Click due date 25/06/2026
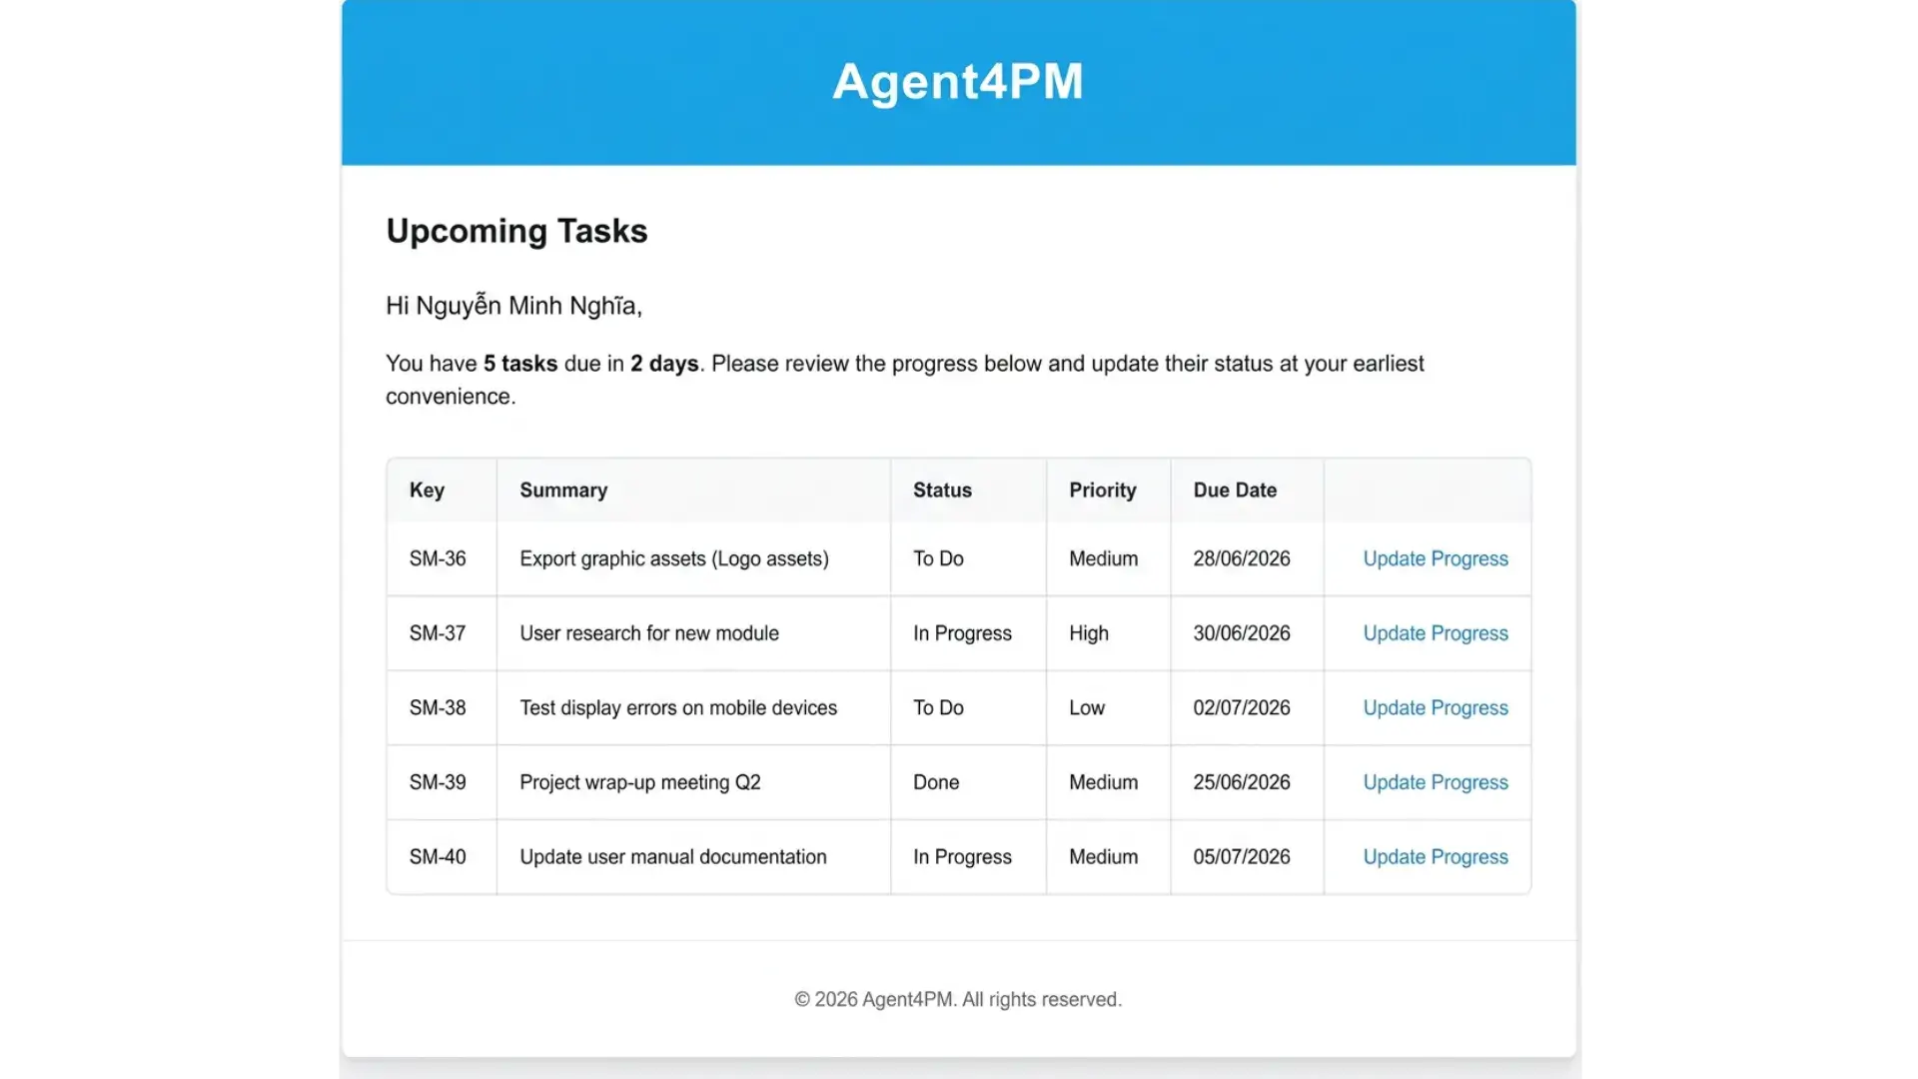Image resolution: width=1918 pixels, height=1079 pixels. 1242,782
